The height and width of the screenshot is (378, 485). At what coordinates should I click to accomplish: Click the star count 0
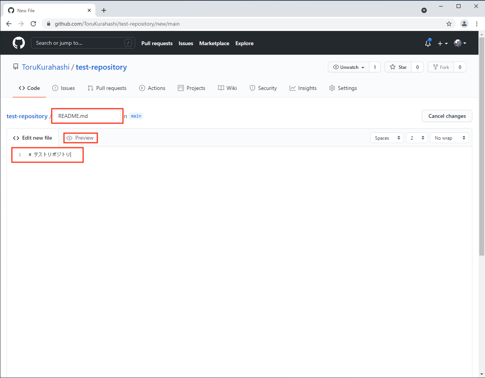tap(418, 67)
